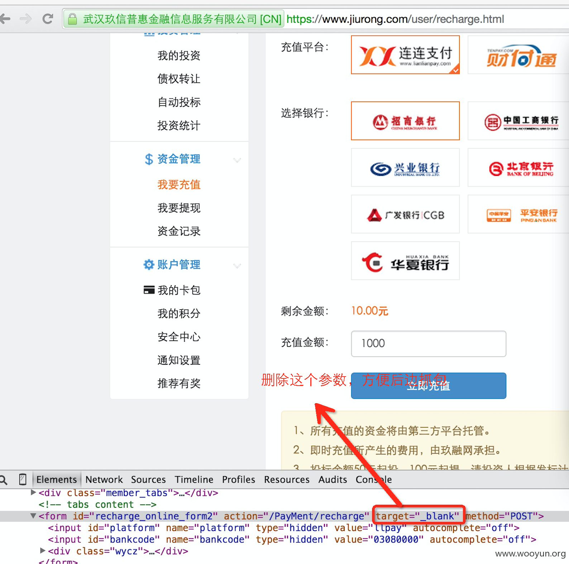Open 我的投资 in the sidebar
569x564 pixels.
pyautogui.click(x=179, y=56)
